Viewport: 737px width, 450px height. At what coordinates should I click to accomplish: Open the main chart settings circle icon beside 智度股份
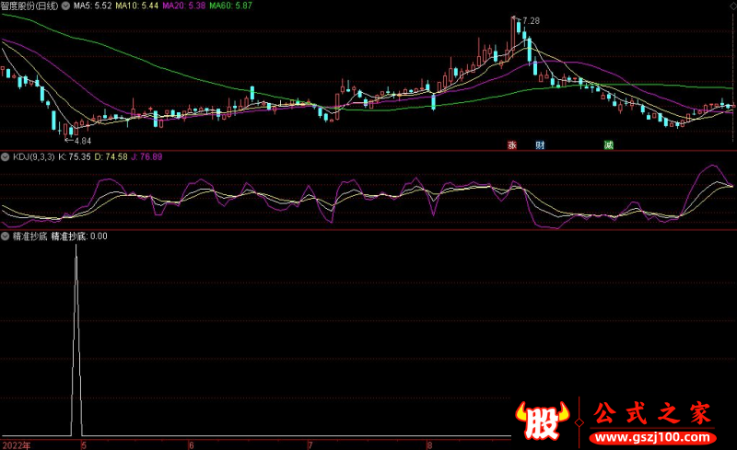pos(67,6)
